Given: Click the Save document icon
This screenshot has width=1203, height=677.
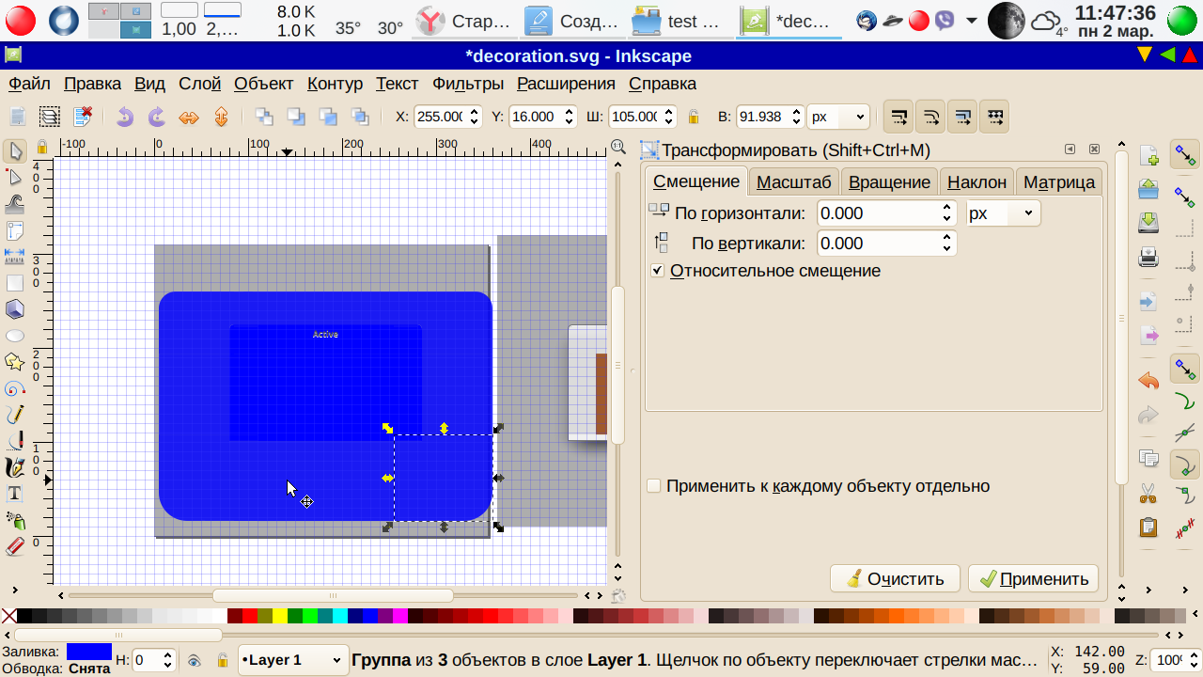Looking at the screenshot, I should pos(1148,223).
